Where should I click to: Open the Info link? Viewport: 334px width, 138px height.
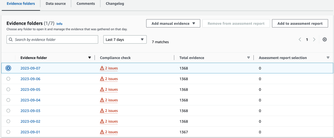[59, 24]
